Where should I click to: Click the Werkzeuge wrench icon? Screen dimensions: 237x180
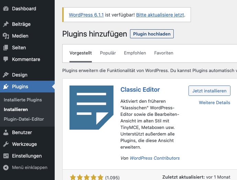point(6,144)
